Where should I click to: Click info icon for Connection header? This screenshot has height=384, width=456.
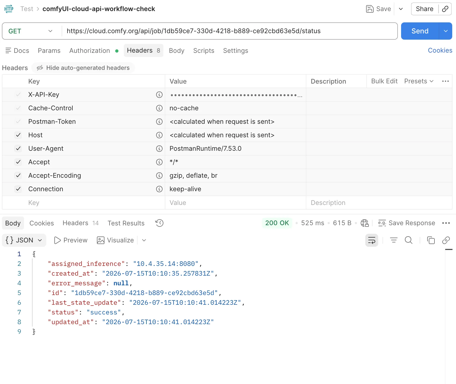coord(159,189)
